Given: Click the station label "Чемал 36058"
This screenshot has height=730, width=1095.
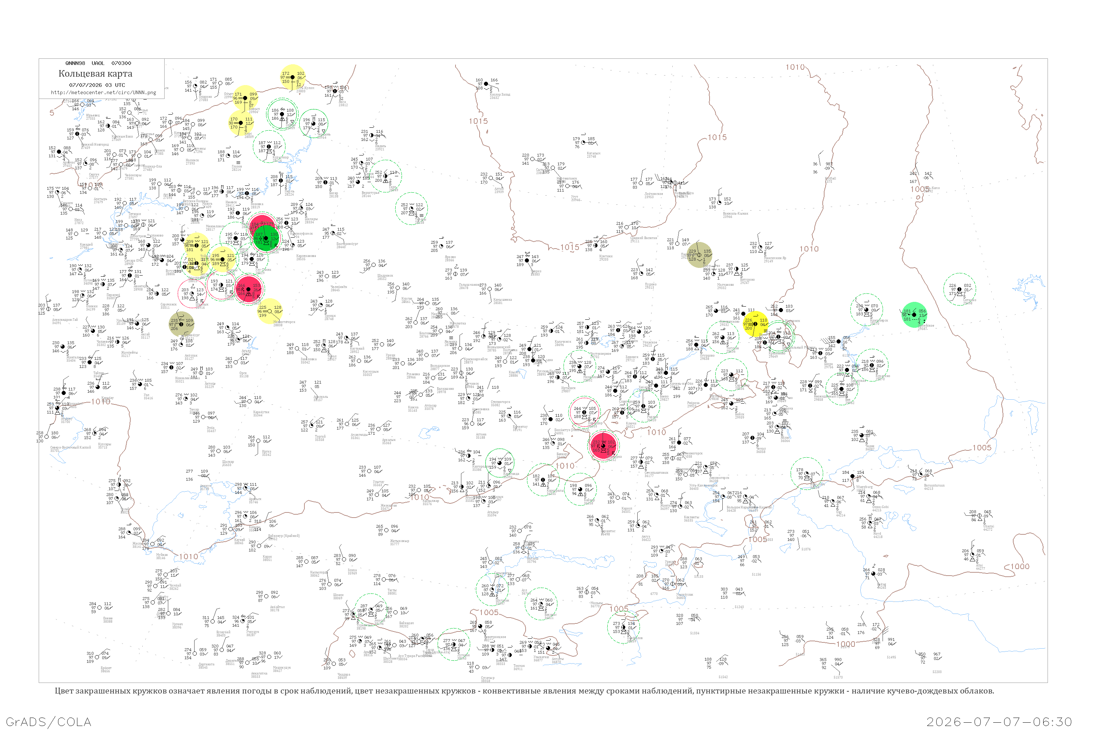Looking at the screenshot, I should point(761,450).
